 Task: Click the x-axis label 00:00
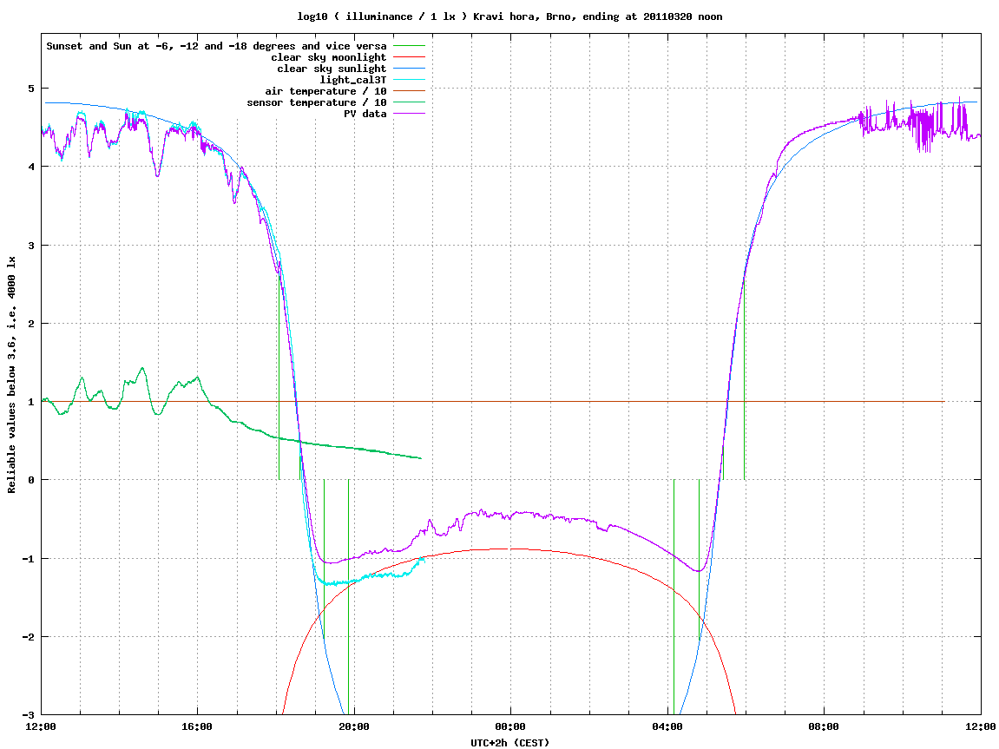point(511,726)
